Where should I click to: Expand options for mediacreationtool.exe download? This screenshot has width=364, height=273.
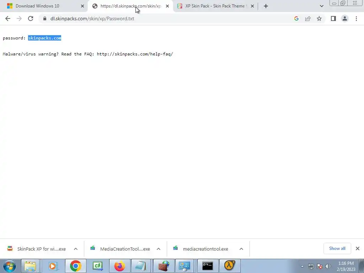click(241, 249)
